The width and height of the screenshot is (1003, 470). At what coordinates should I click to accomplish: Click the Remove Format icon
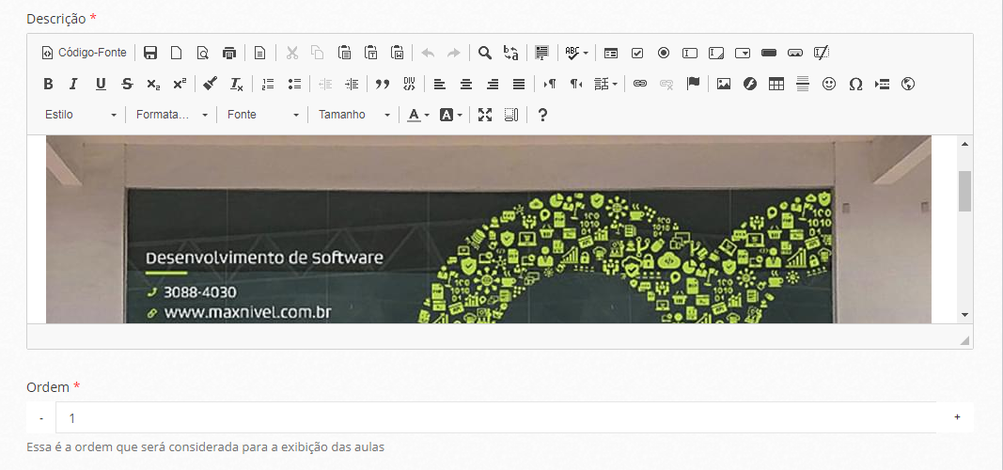click(x=236, y=84)
